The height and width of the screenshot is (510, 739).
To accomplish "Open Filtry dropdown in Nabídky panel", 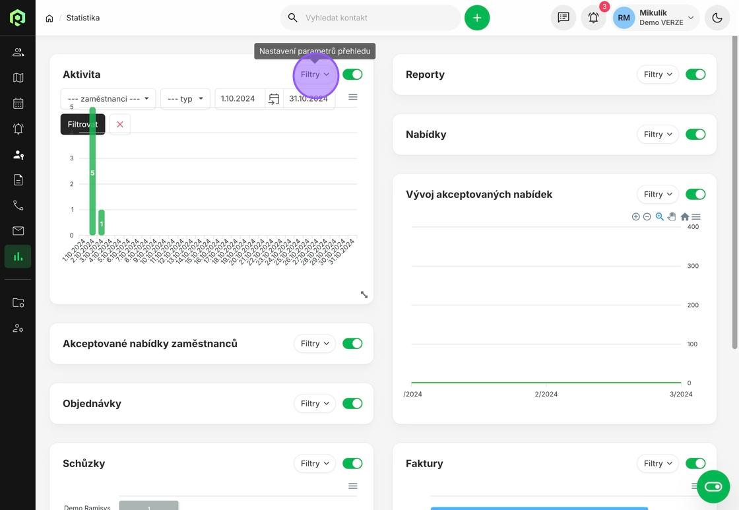I will point(658,135).
